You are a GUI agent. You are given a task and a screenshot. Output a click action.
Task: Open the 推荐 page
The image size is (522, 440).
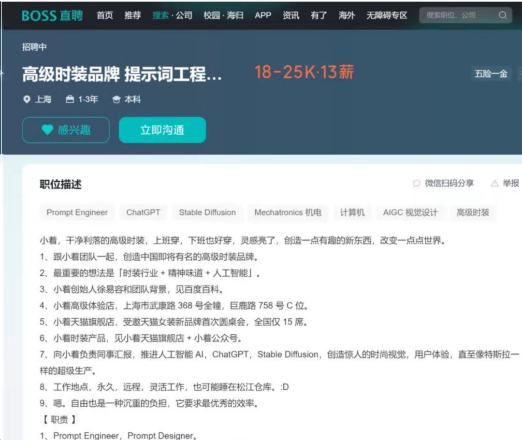(x=132, y=15)
